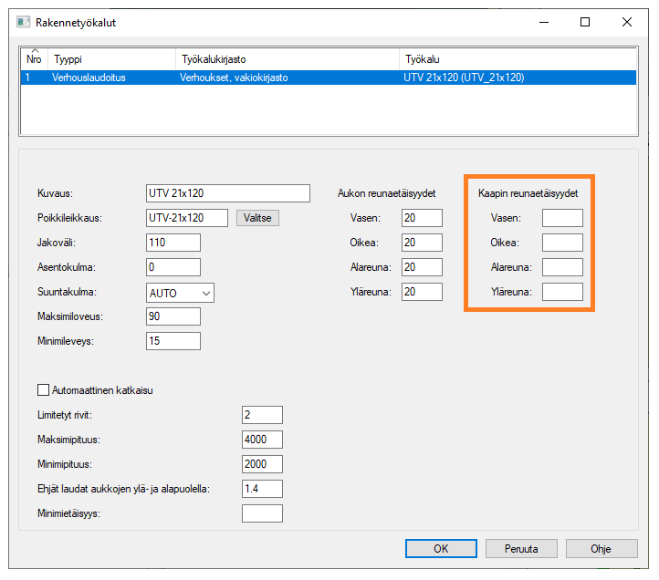Click the Maksimiloveus field
The image size is (659, 580).
173,316
